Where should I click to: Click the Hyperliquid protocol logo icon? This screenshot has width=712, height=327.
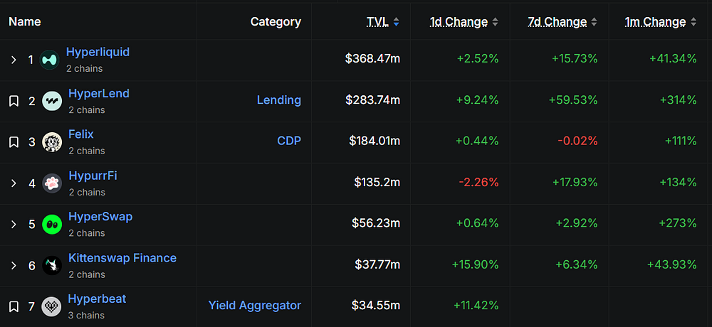point(50,60)
